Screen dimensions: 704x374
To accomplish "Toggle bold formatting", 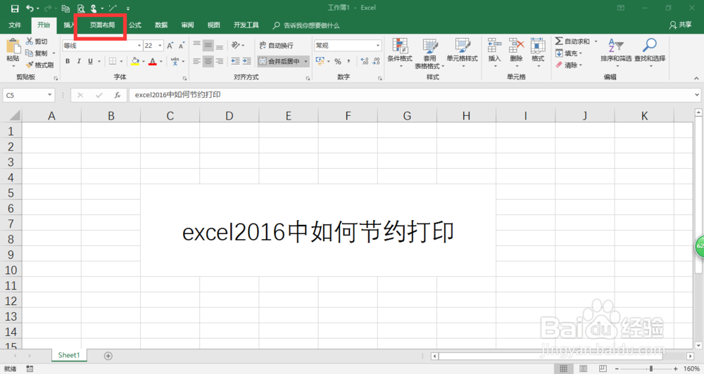I will pos(68,61).
